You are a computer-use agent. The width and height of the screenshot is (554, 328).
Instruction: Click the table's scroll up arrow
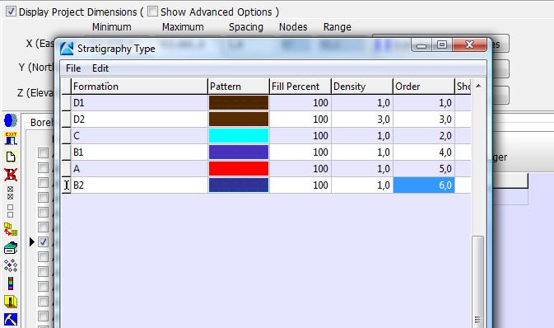(478, 86)
